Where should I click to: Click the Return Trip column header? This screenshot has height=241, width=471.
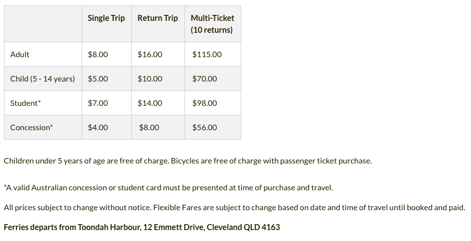pyautogui.click(x=158, y=18)
